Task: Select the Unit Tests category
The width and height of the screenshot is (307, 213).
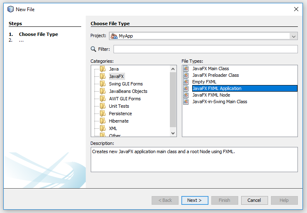Action: (119, 106)
